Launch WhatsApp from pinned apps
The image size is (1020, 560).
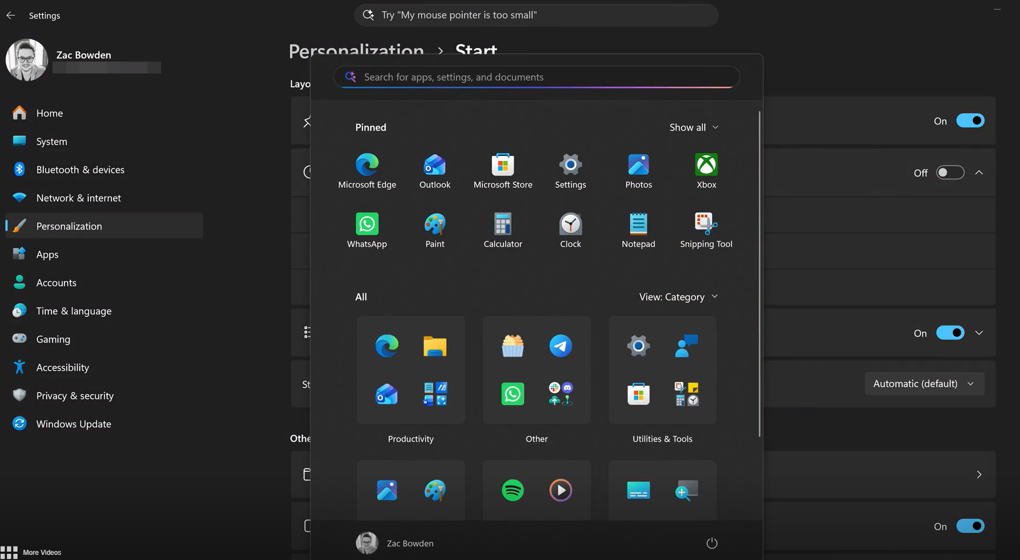coord(367,231)
